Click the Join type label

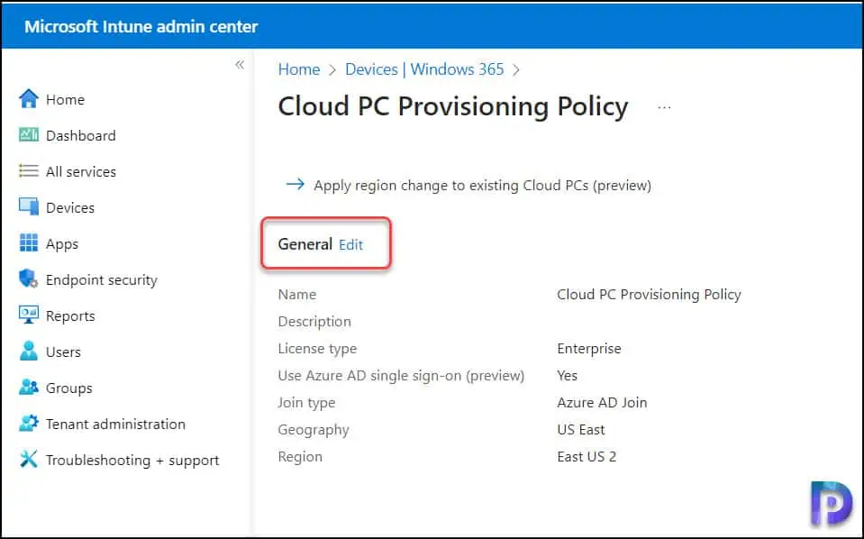tap(307, 403)
